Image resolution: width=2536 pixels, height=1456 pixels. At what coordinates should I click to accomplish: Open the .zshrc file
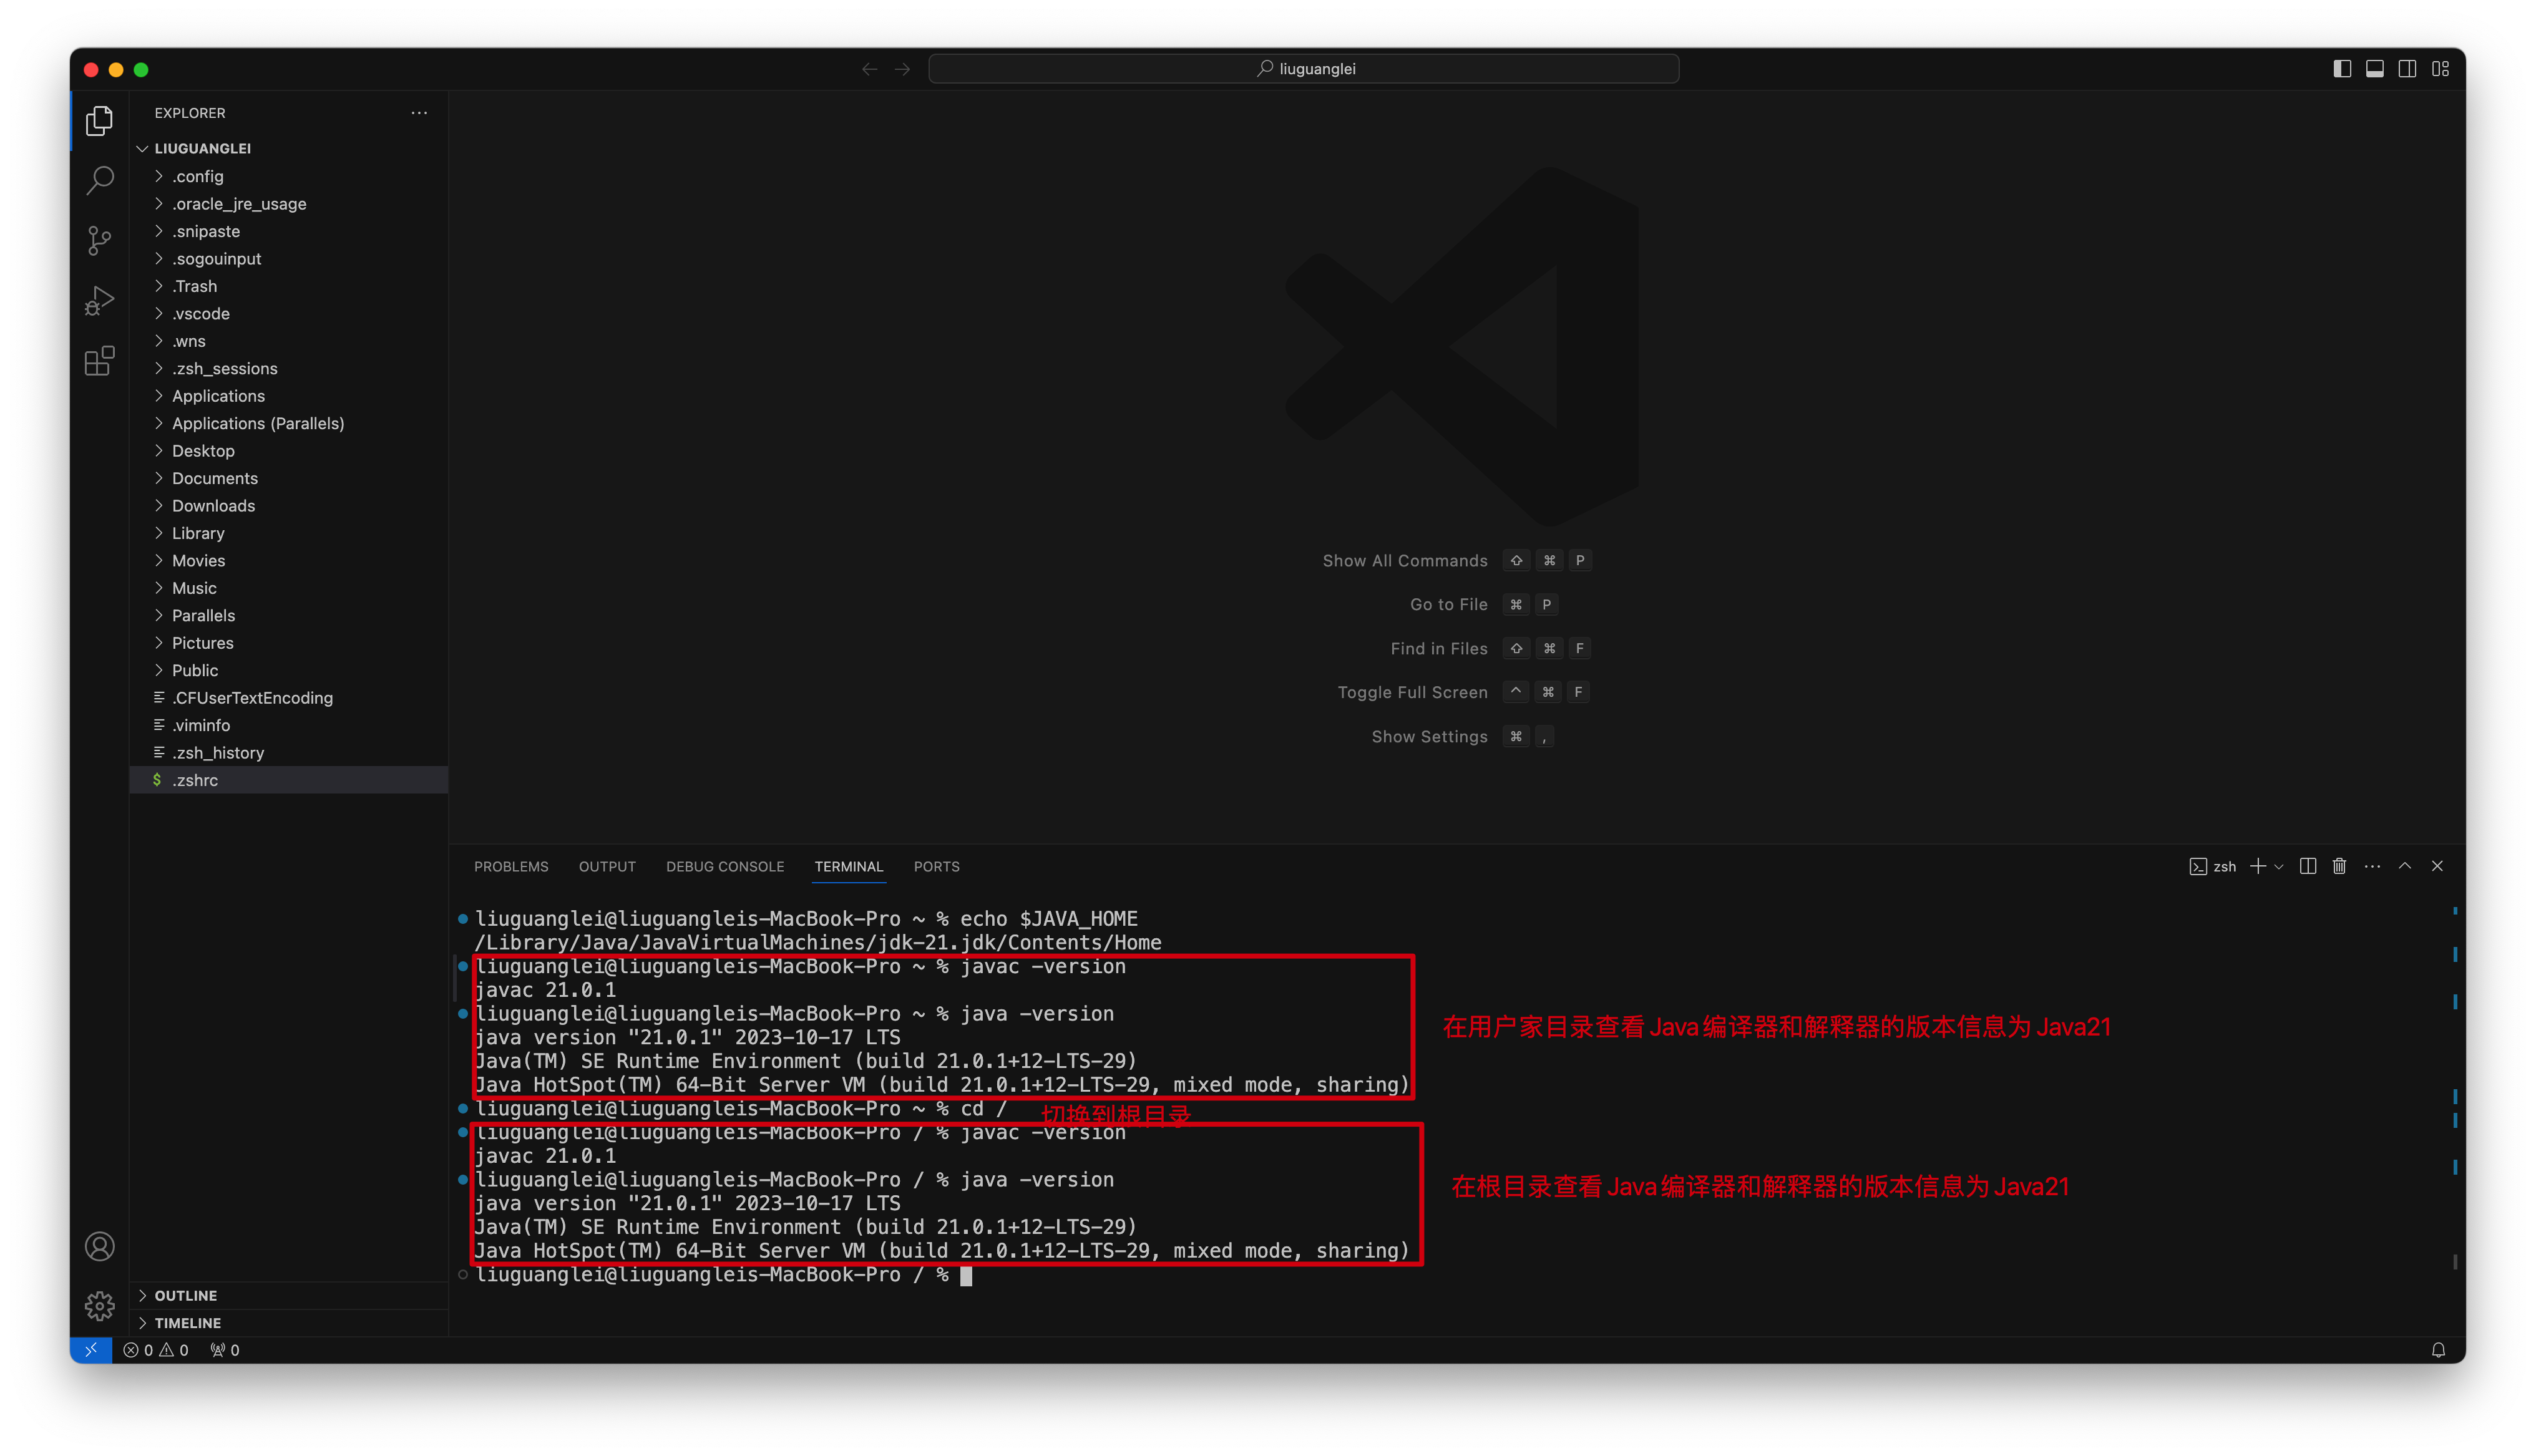[x=289, y=780]
